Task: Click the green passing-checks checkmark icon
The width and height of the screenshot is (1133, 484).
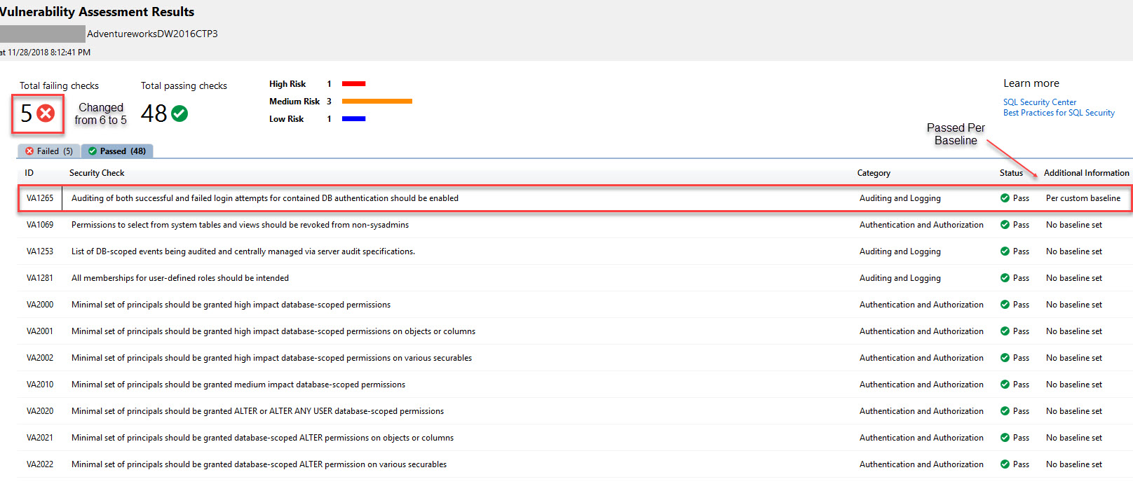Action: pyautogui.click(x=179, y=113)
